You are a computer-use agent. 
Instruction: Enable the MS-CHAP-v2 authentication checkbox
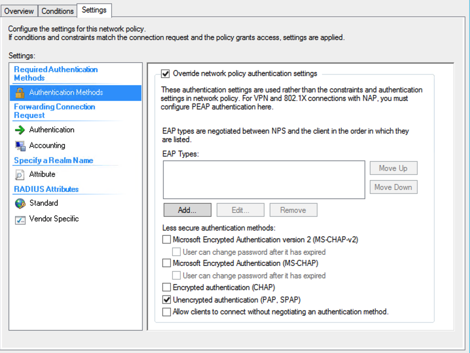(x=166, y=240)
